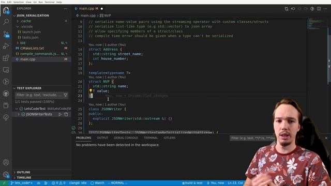331x186 pixels.
Task: Select the main.cpp editor tab
Action: click(89, 9)
